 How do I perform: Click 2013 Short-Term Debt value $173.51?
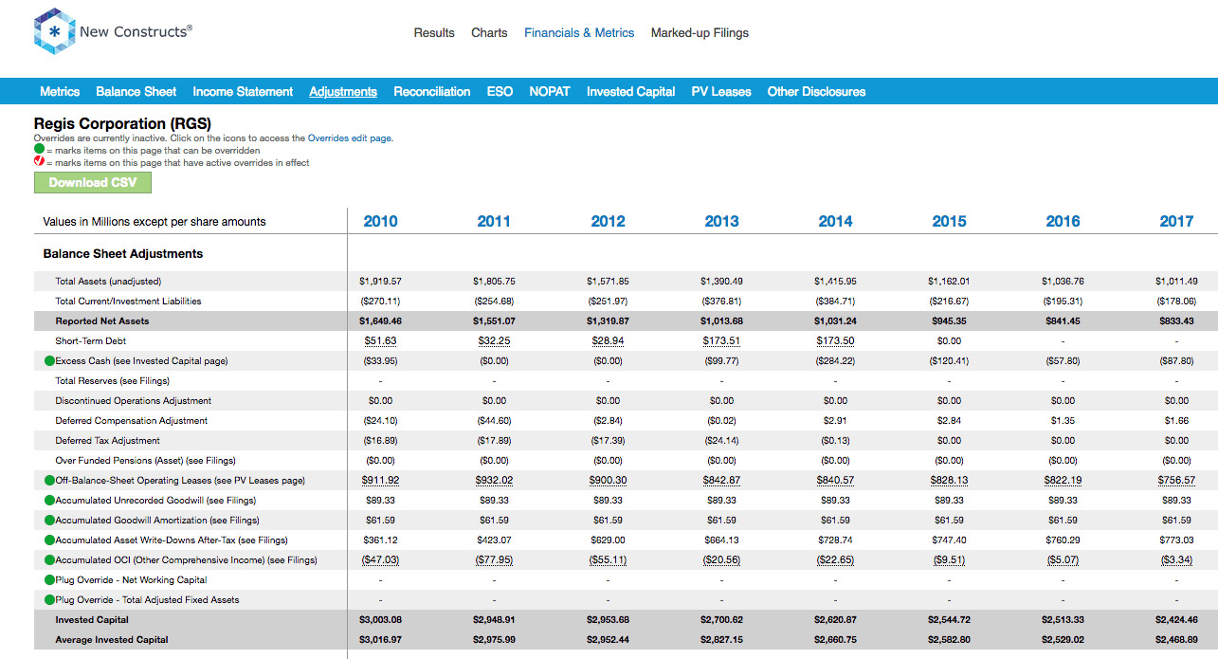(721, 341)
